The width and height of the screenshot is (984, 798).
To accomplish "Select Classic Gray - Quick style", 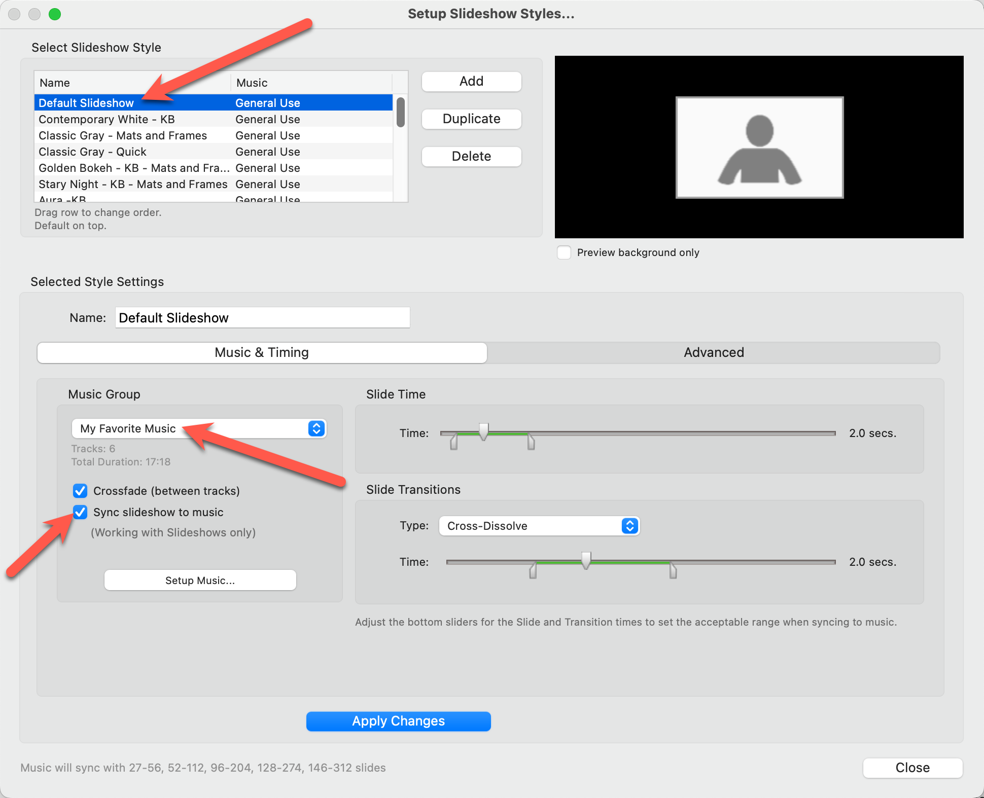I will point(92,152).
